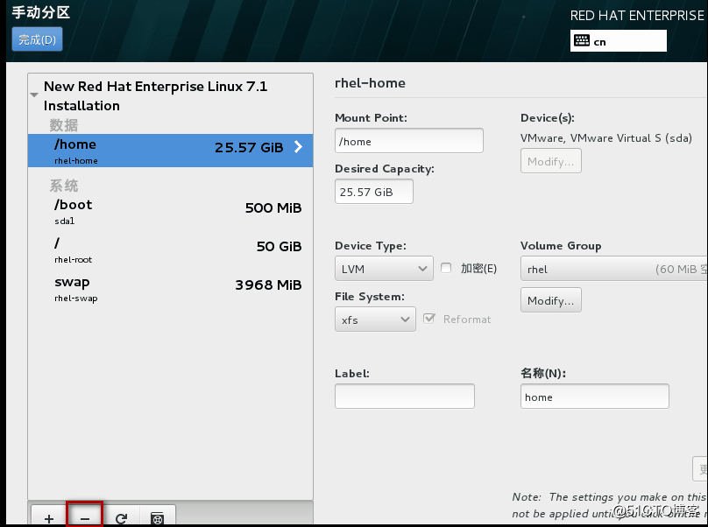Click the rhel-home heading
This screenshot has height=527, width=708.
[370, 83]
